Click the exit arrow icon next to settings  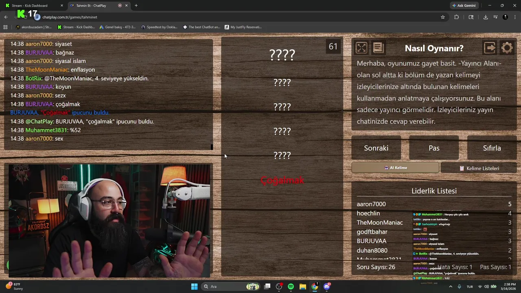click(x=490, y=48)
